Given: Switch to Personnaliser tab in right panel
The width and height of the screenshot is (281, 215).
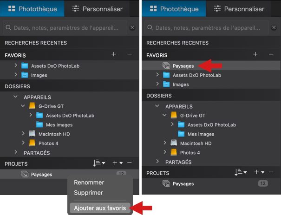Looking at the screenshot, I should point(239,9).
